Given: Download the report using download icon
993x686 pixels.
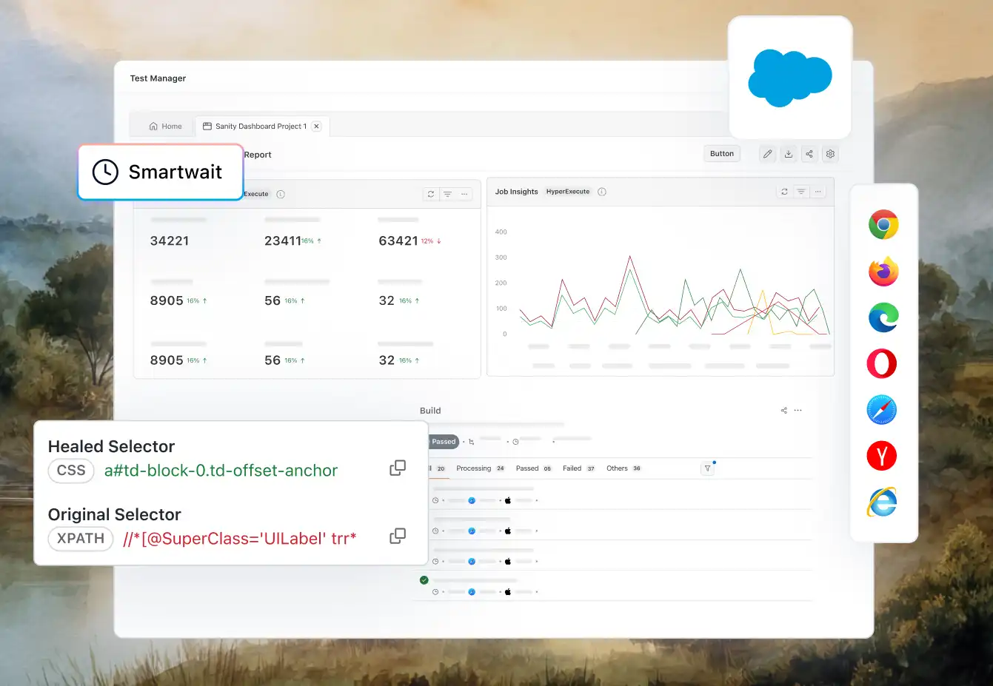Looking at the screenshot, I should pyautogui.click(x=789, y=154).
